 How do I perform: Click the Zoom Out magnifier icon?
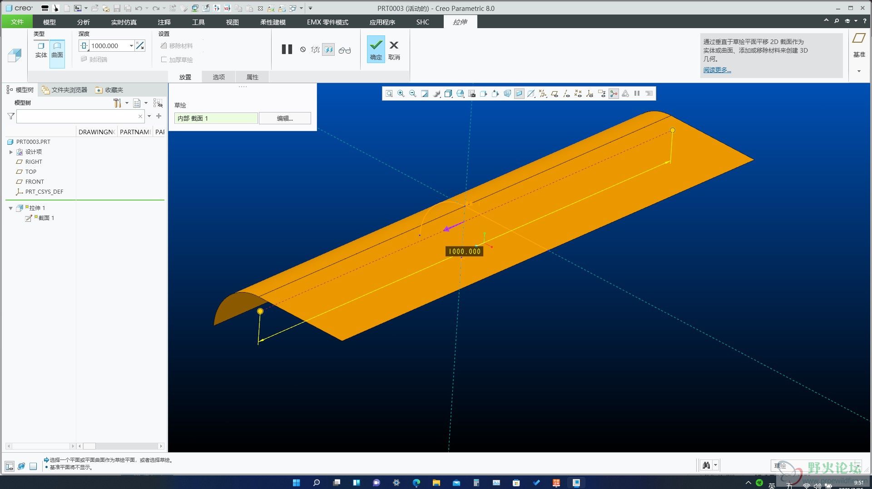pos(413,93)
